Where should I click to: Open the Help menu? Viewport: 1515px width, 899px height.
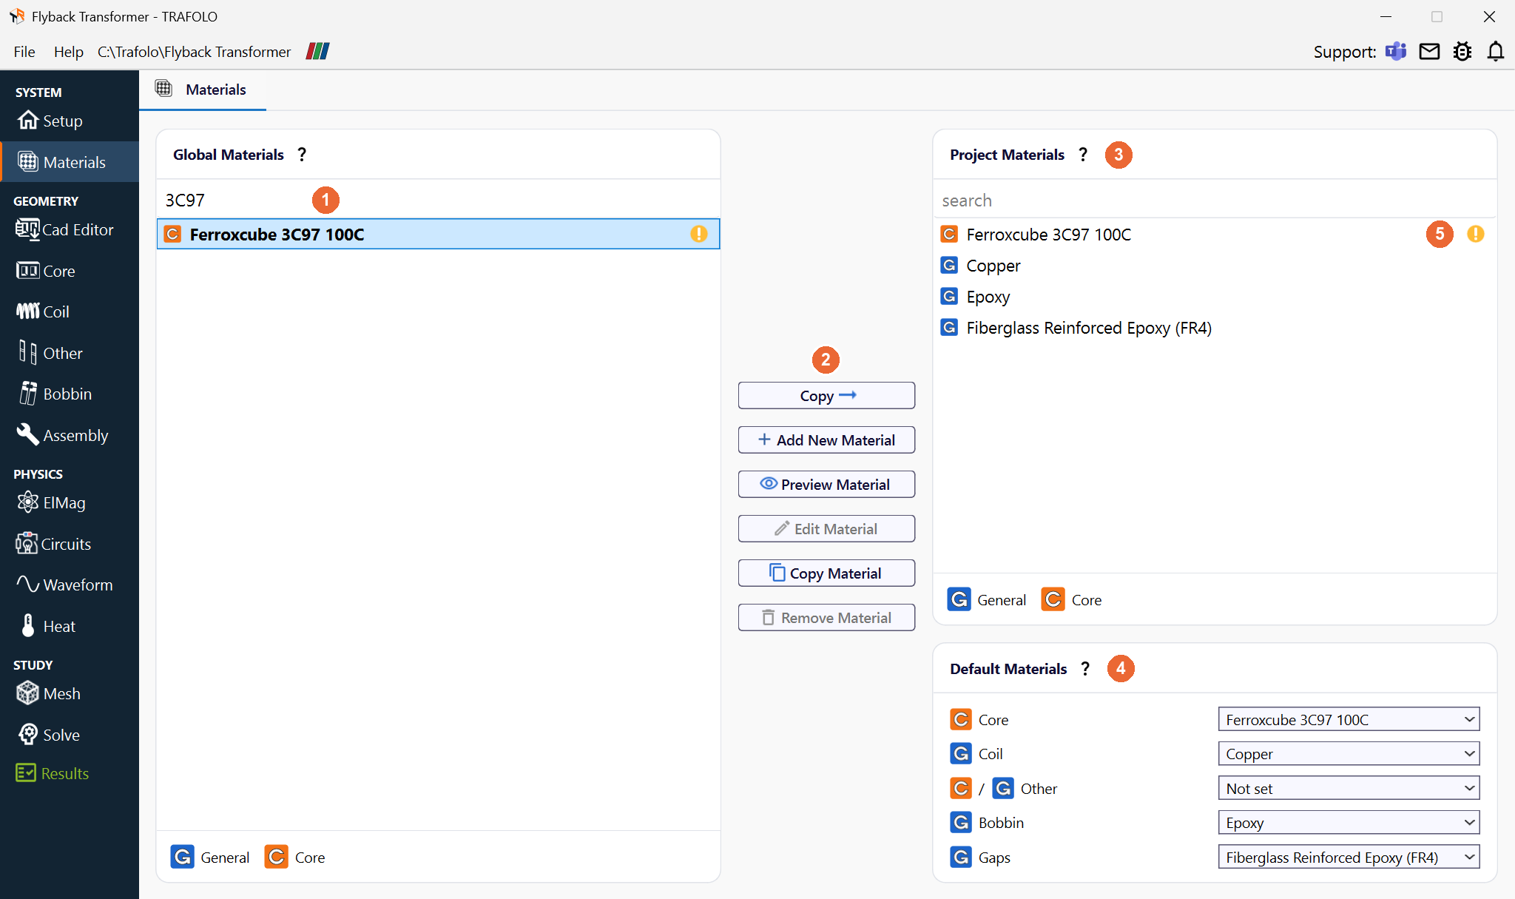68,52
